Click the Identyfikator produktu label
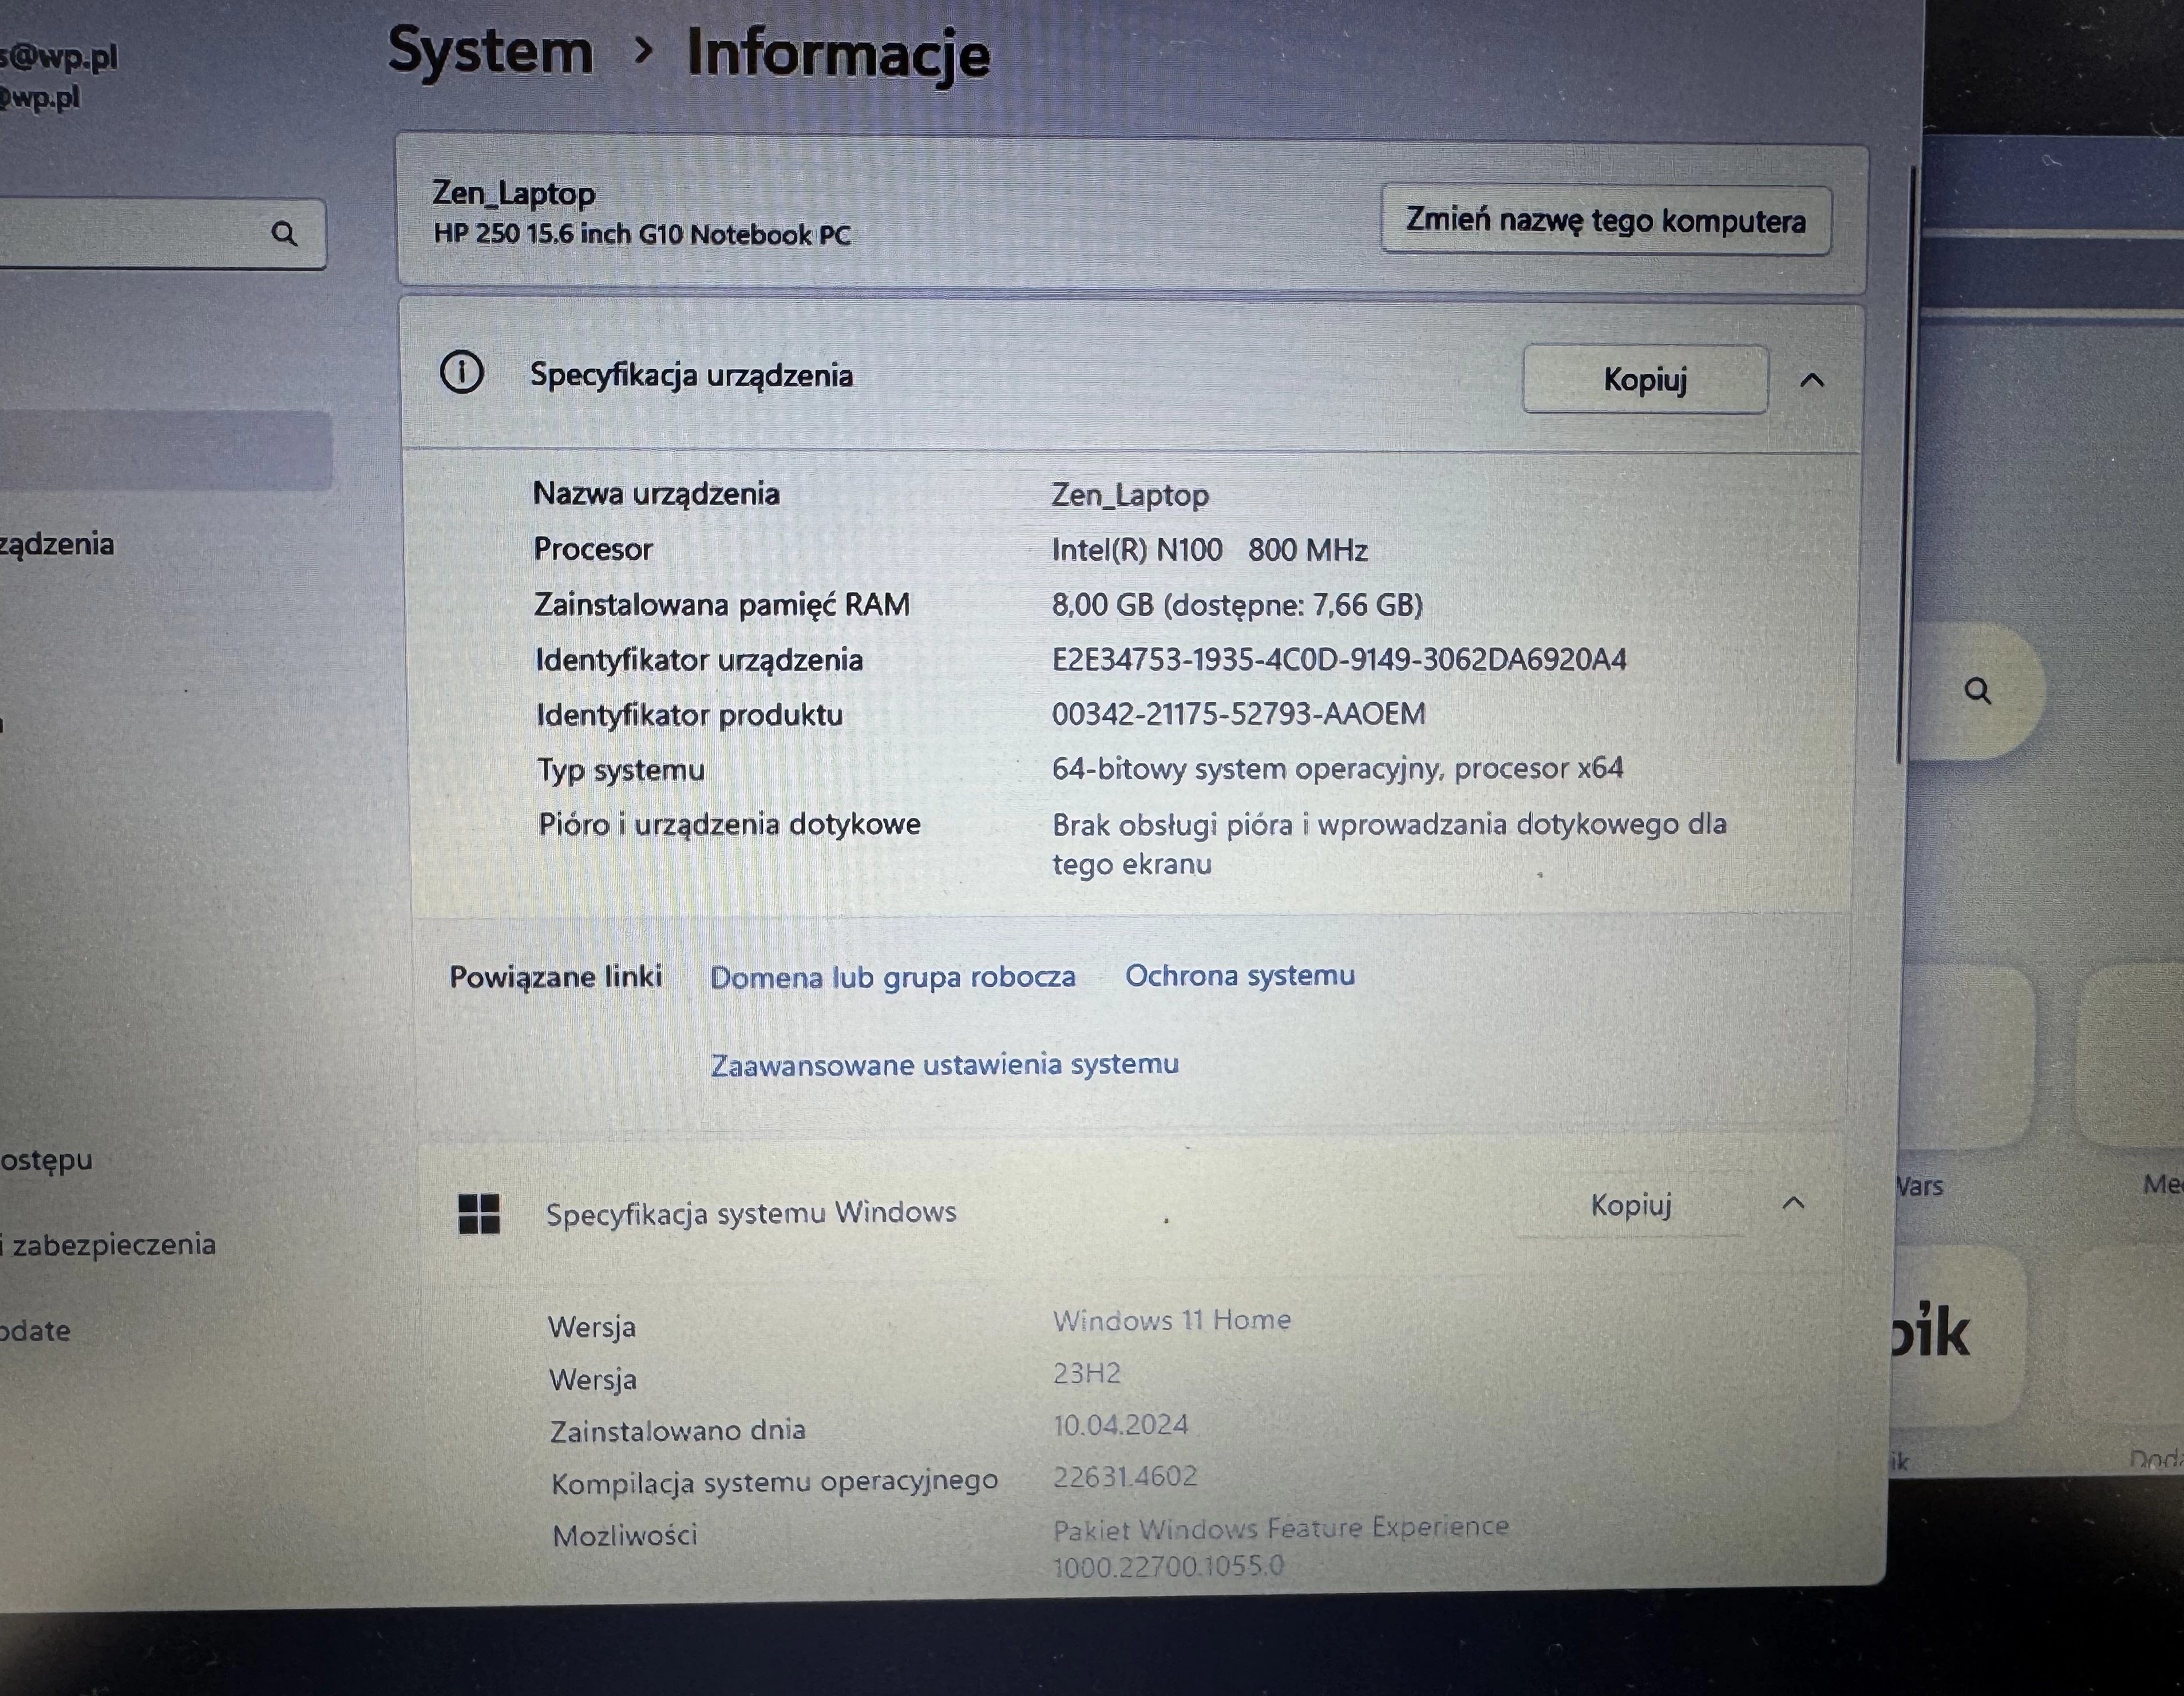 689,715
